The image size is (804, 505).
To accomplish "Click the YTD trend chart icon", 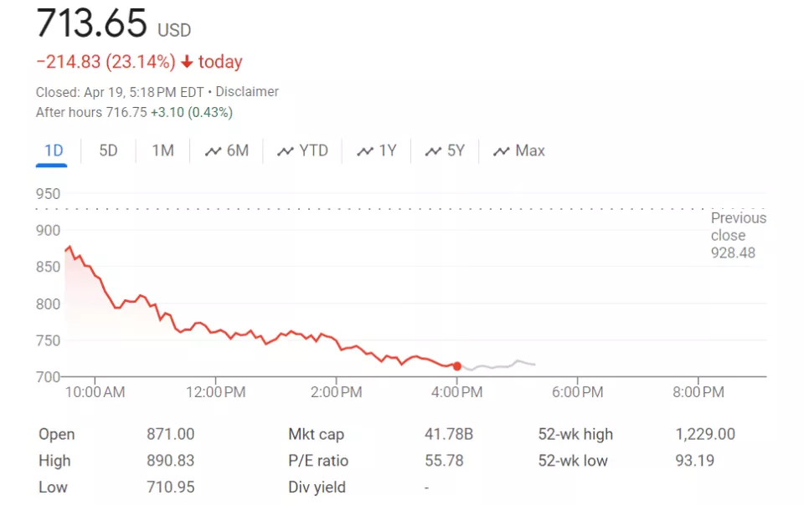I will (x=286, y=151).
